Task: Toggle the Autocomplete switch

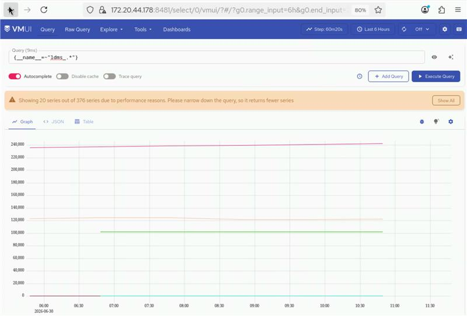Action: (15, 76)
